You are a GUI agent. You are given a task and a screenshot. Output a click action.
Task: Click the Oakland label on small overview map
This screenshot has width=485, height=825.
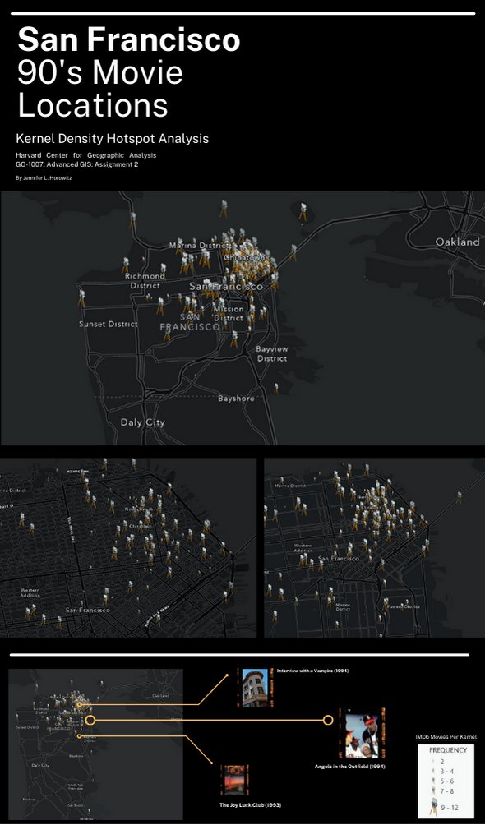point(160,695)
